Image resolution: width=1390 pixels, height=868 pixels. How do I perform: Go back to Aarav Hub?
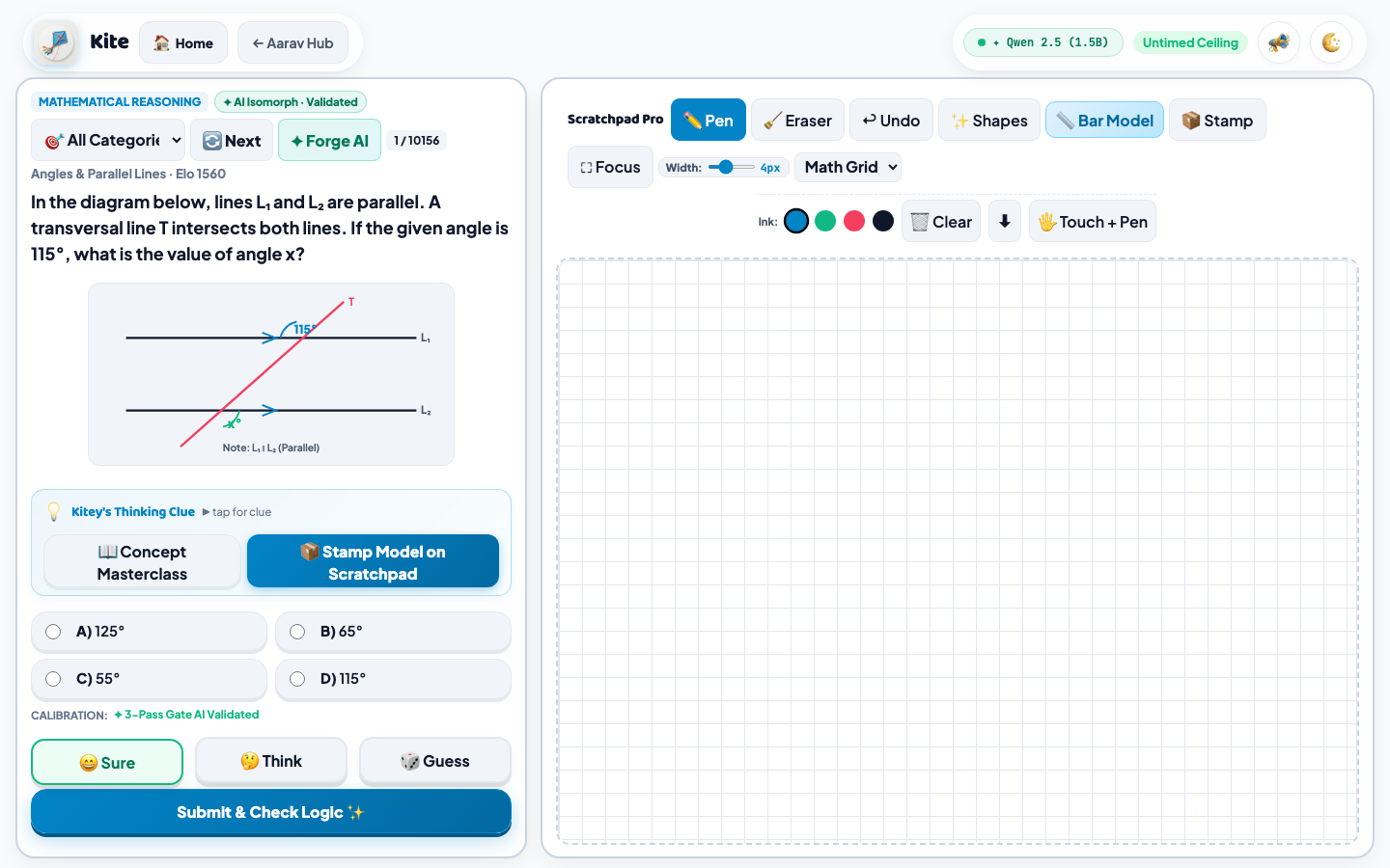292,42
